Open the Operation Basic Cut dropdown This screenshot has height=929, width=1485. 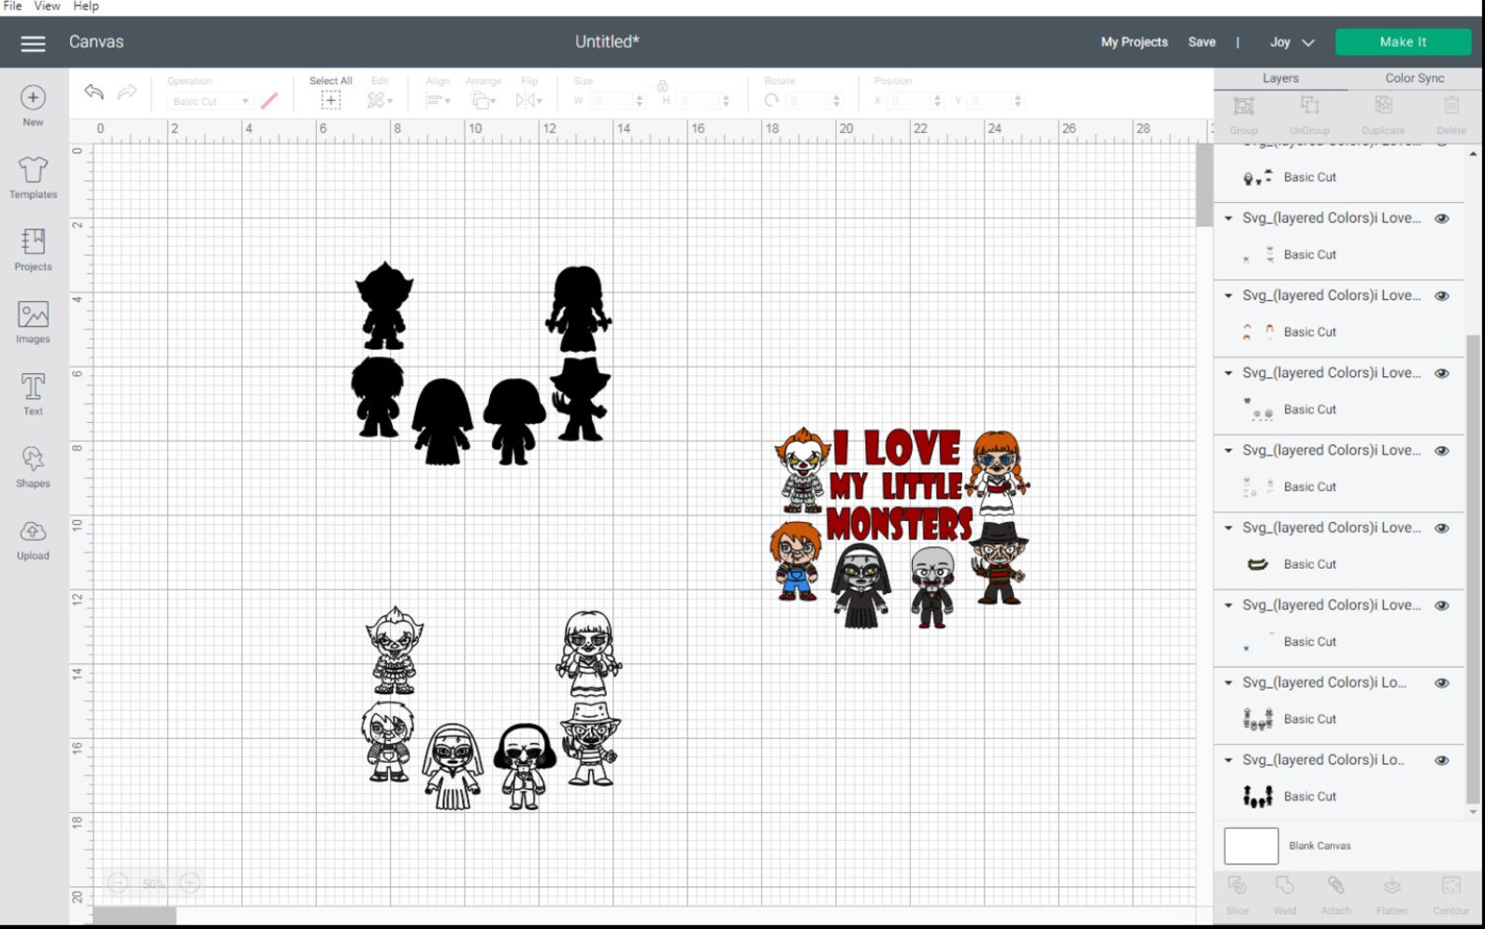point(209,101)
